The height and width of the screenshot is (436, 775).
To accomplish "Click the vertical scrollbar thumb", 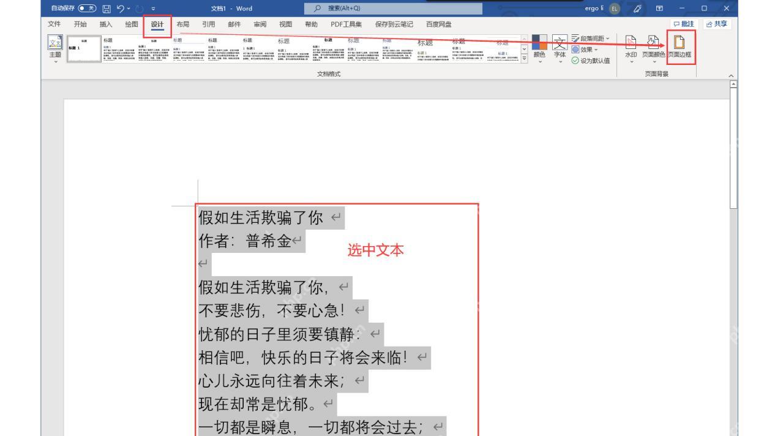I will [734, 149].
